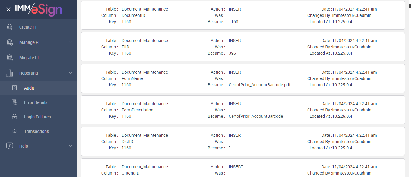Image resolution: width=412 pixels, height=177 pixels.
Task: Click the Migrate FI arrow-bank icon
Action: coord(10,58)
